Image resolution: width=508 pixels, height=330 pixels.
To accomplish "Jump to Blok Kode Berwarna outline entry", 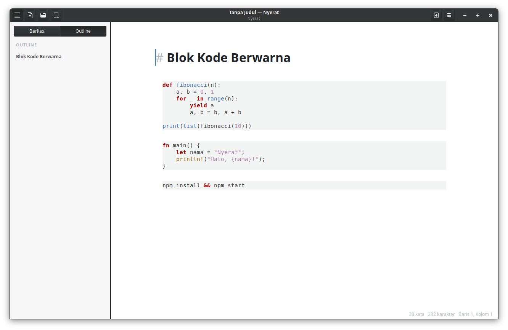I will tap(39, 57).
